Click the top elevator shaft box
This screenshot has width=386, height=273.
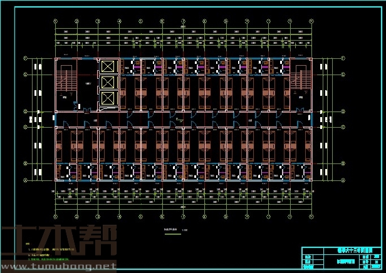pos(108,66)
